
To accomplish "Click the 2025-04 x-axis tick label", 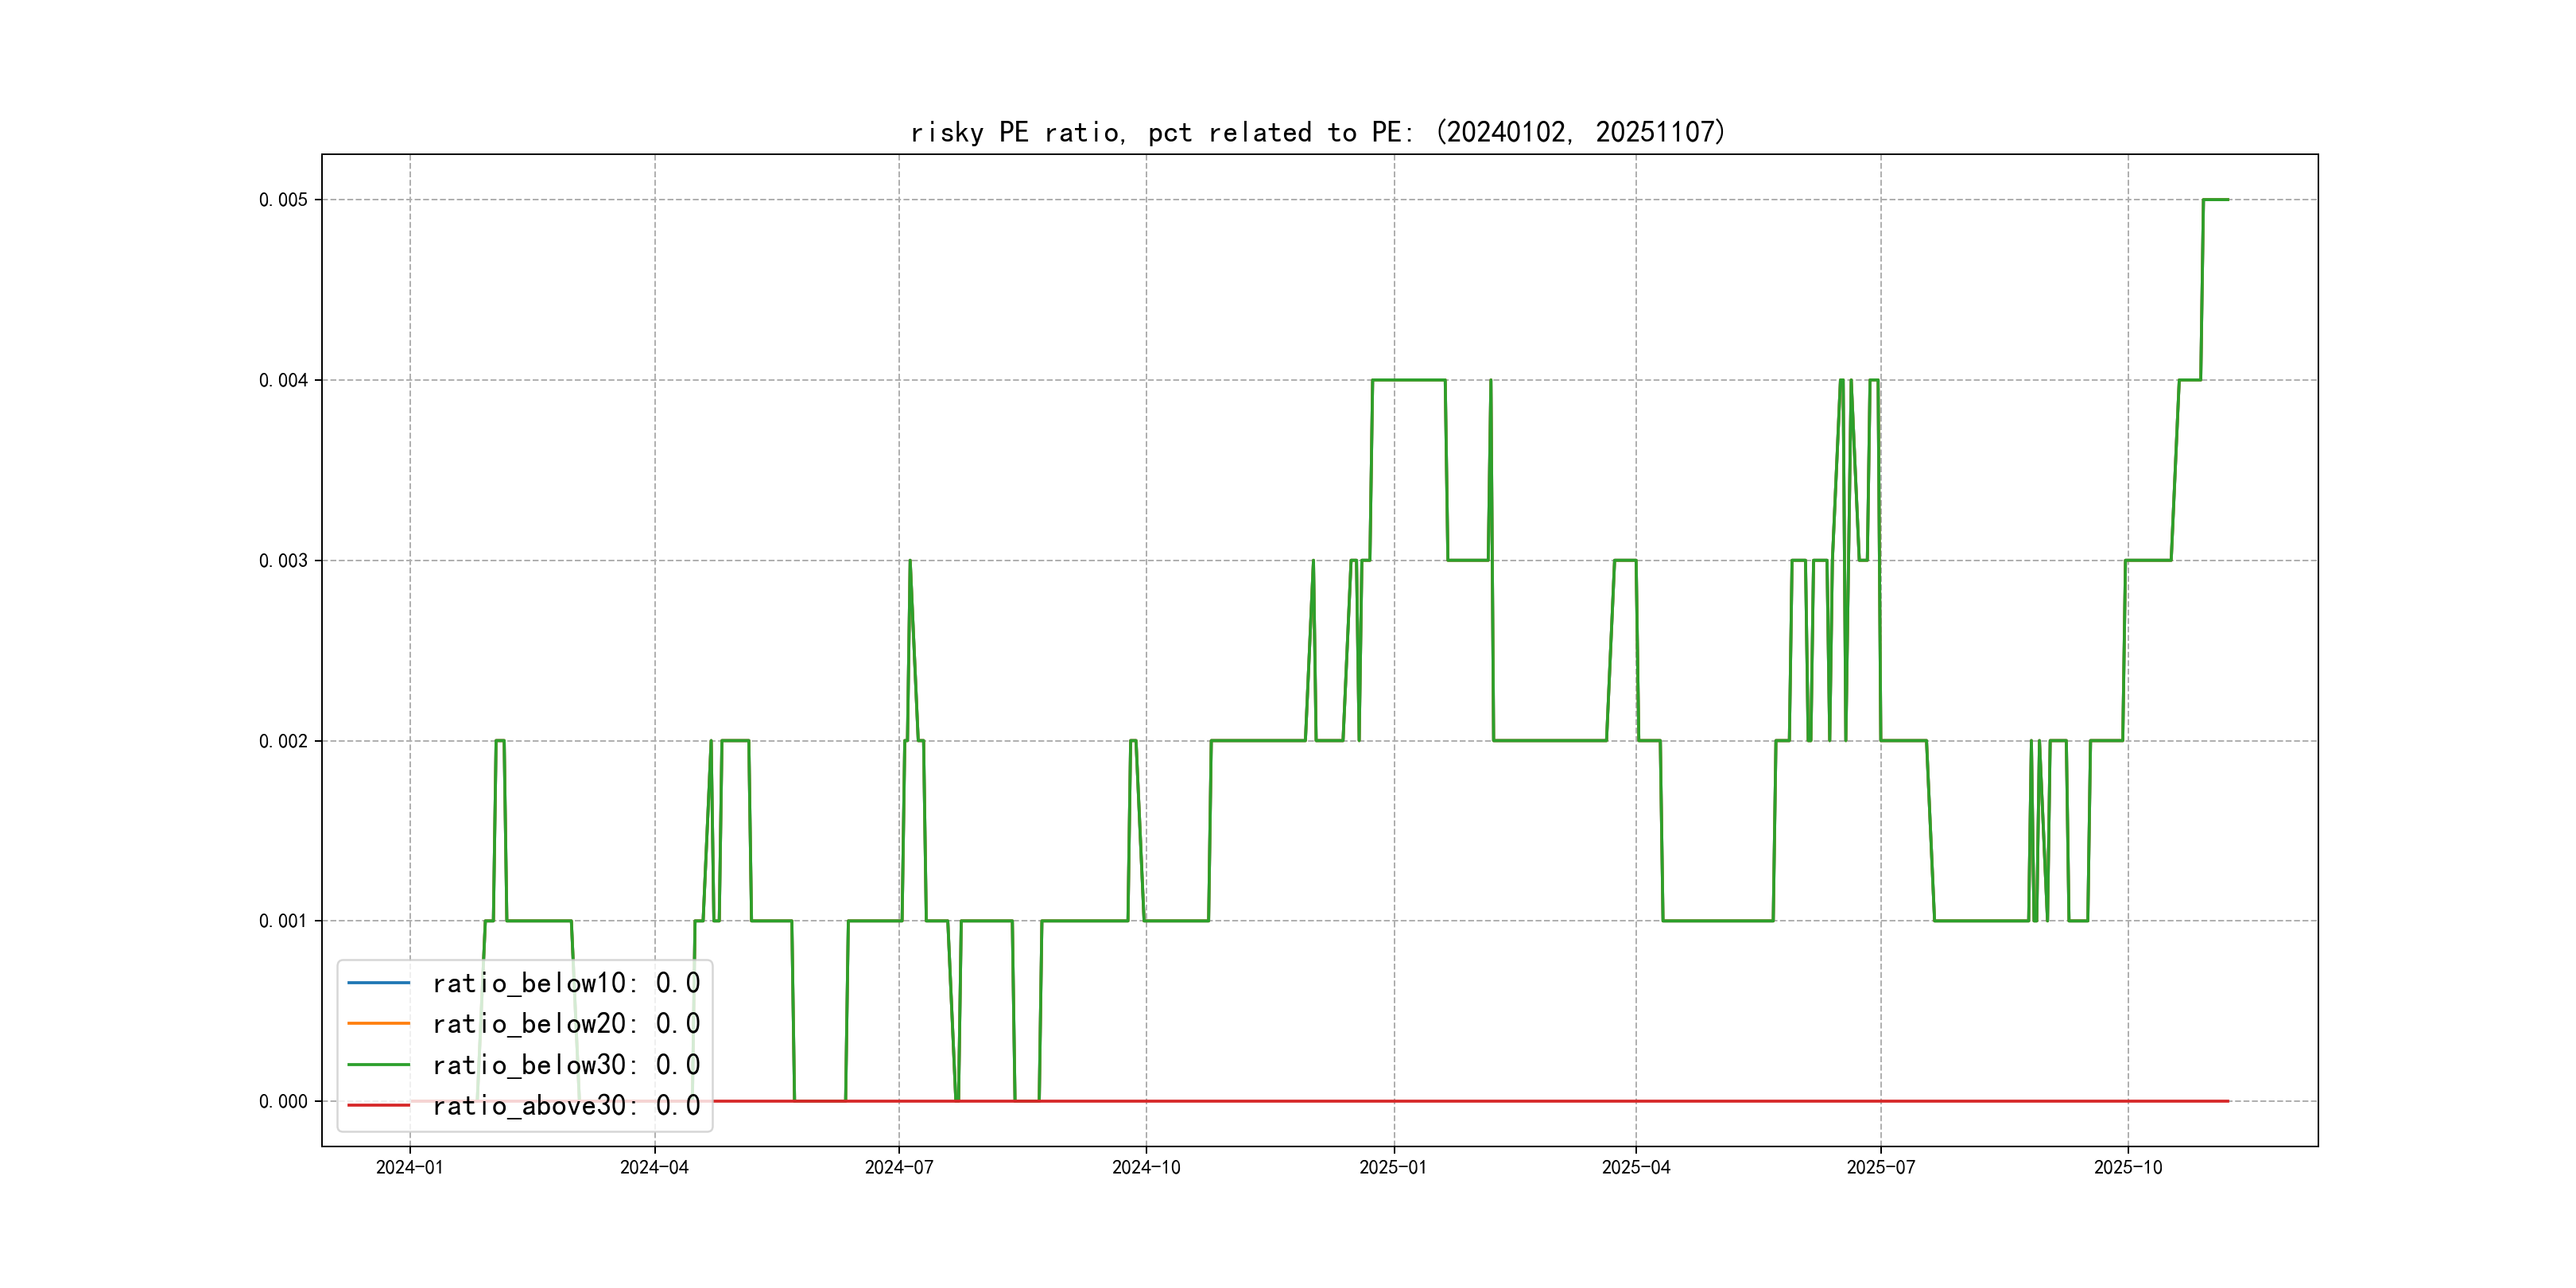I will pyautogui.click(x=1636, y=1168).
